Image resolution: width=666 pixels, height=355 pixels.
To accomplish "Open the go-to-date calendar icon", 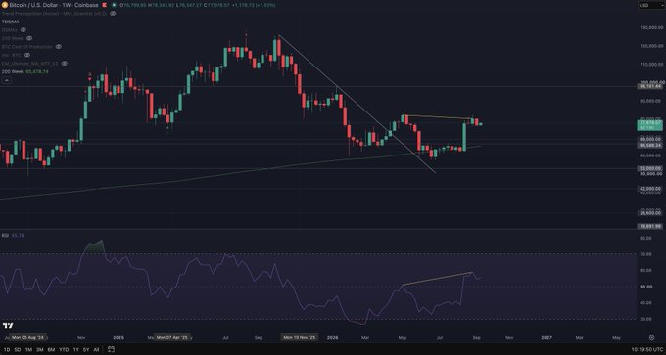I will click(111, 349).
